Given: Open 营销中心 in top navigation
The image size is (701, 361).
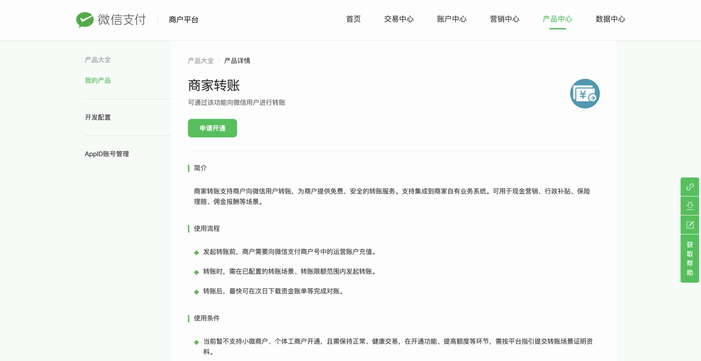Looking at the screenshot, I should (505, 19).
